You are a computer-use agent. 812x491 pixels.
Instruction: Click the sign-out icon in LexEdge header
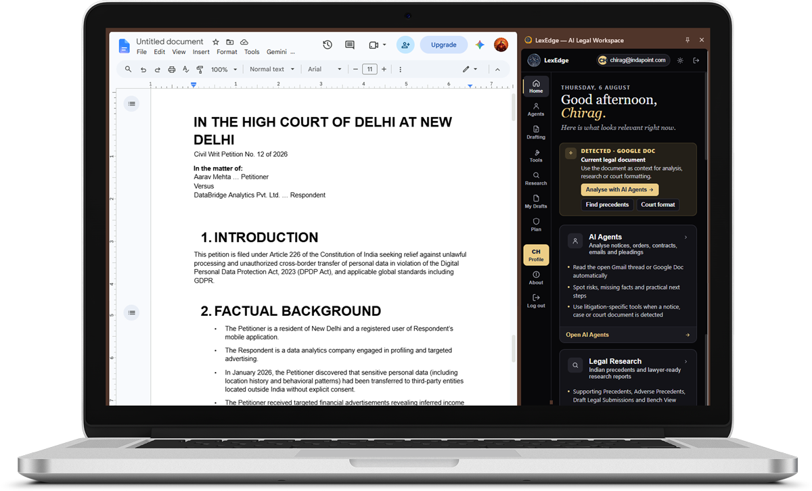pos(696,60)
